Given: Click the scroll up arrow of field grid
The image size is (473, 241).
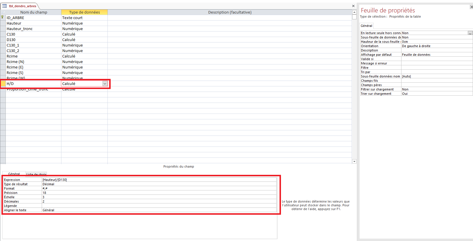Looking at the screenshot, I should click(x=354, y=12).
